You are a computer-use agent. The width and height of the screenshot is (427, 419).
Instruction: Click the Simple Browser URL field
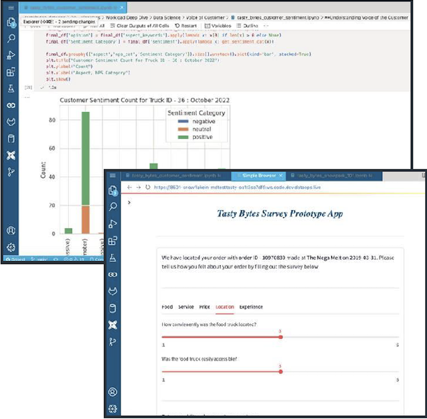point(237,187)
